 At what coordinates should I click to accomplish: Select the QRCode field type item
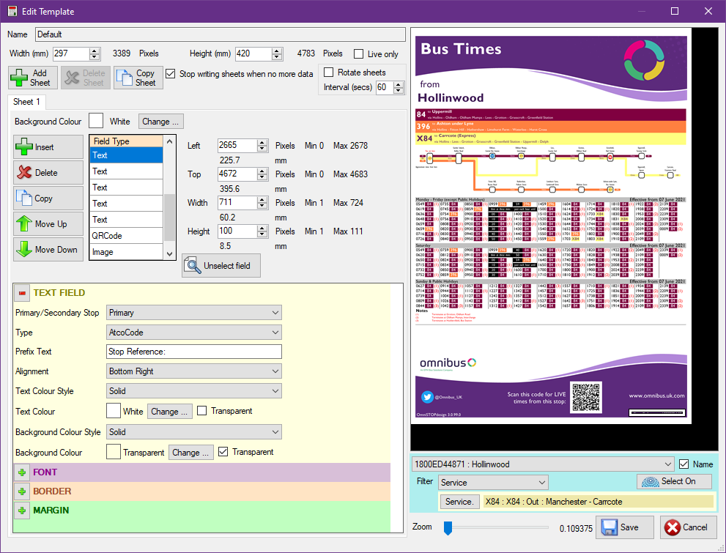click(125, 236)
